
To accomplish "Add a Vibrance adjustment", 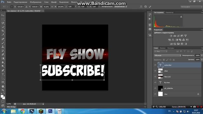I will (186, 36).
